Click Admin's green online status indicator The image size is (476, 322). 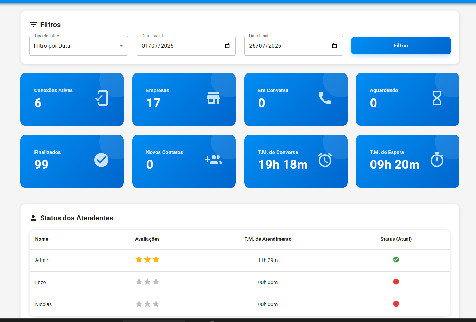pyautogui.click(x=396, y=259)
